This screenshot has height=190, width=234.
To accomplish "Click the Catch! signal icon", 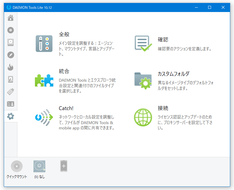I will pos(44,117).
